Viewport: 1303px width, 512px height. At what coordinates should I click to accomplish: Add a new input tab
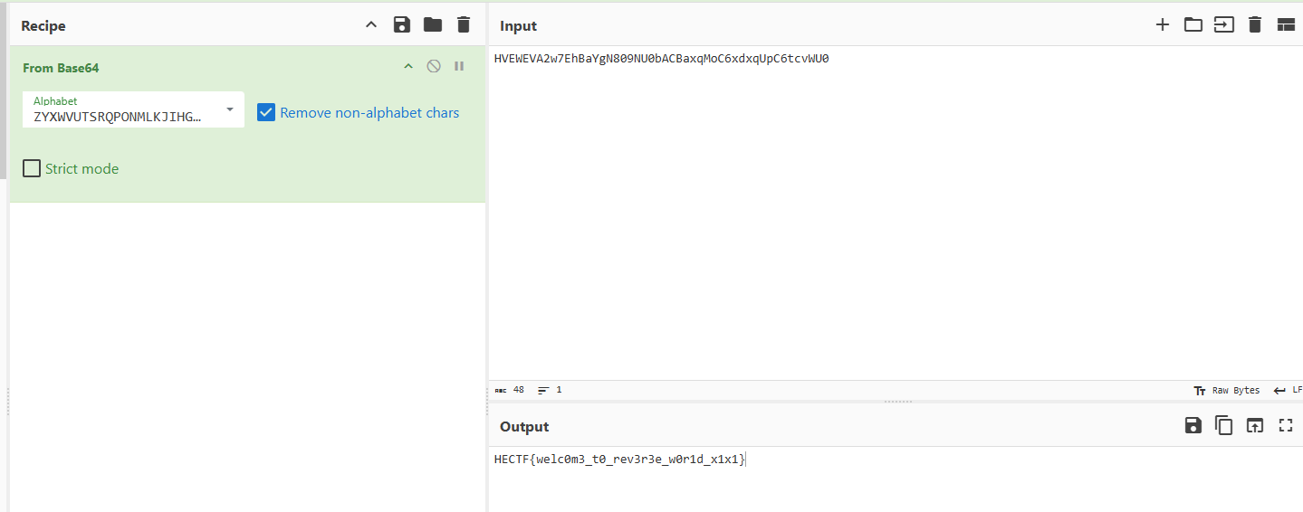point(1163,25)
